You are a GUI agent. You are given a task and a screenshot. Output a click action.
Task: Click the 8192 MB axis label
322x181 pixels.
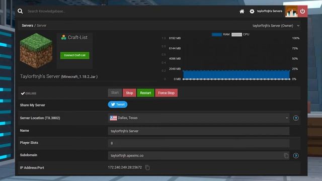click(x=175, y=38)
